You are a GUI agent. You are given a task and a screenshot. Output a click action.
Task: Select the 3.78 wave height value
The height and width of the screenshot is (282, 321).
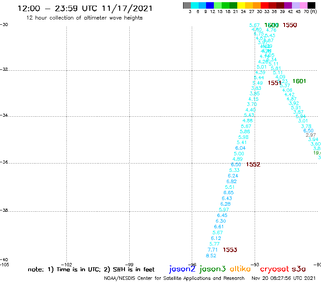coord(306,126)
